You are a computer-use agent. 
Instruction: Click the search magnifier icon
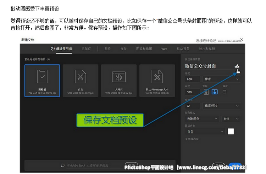click(x=62, y=165)
